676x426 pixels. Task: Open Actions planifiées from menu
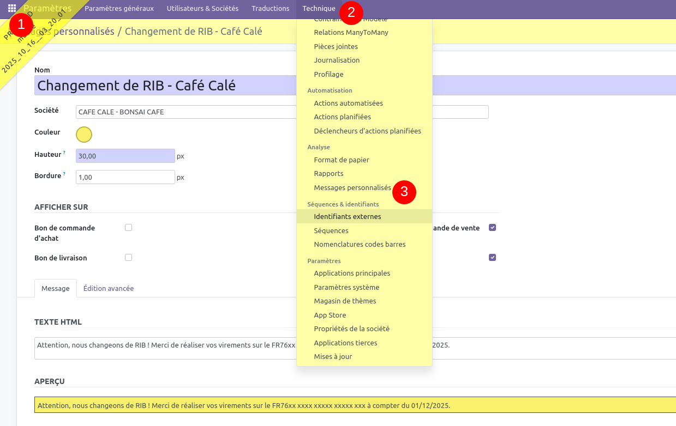click(342, 117)
